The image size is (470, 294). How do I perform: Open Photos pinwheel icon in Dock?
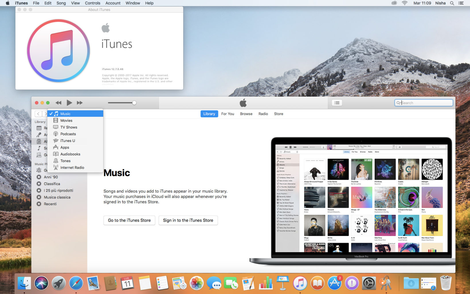197,283
